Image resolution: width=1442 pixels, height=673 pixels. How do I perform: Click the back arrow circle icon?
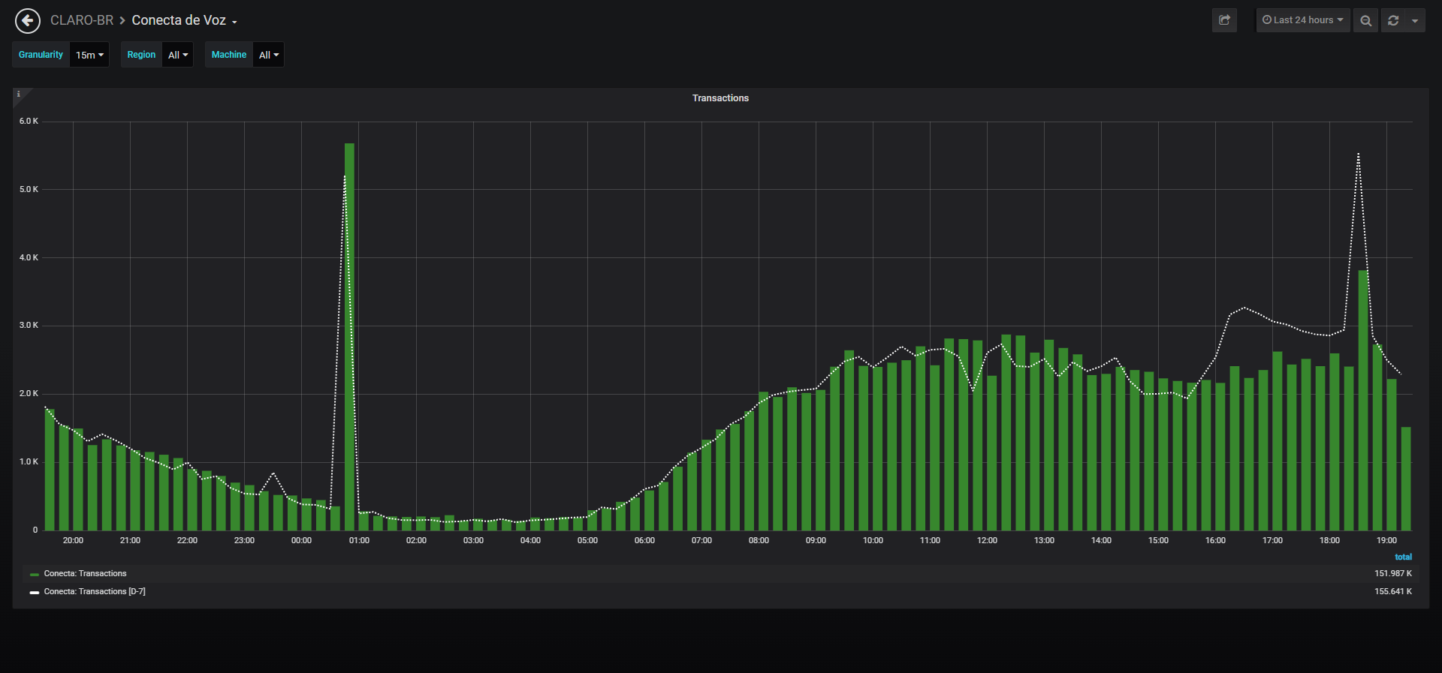click(x=28, y=21)
